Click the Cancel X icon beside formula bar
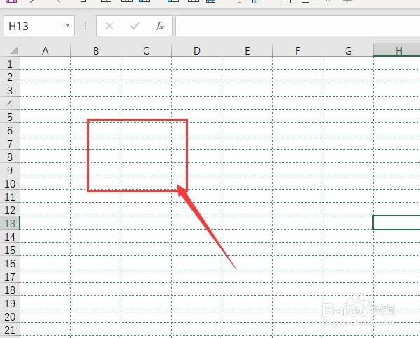 pyautogui.click(x=109, y=26)
